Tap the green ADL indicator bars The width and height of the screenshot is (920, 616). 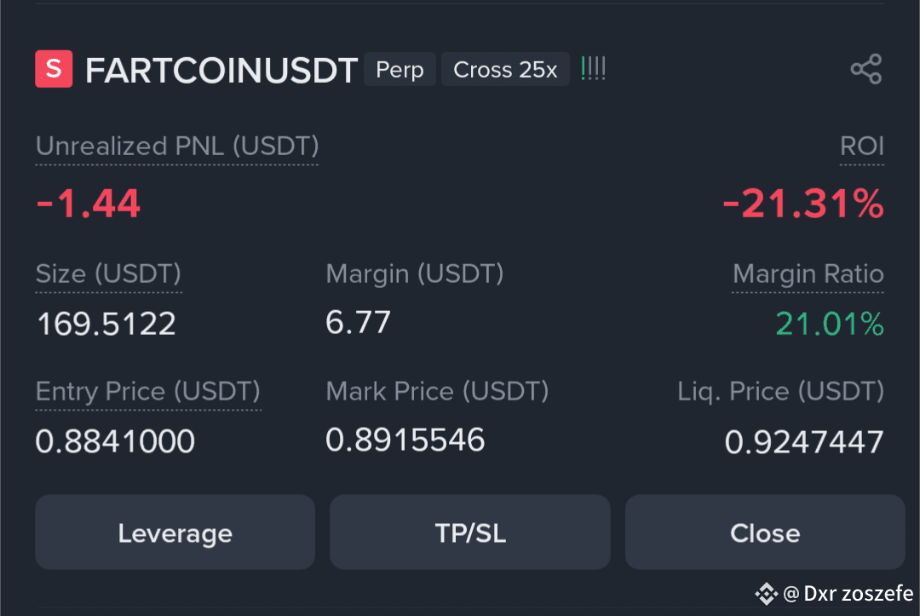point(593,69)
